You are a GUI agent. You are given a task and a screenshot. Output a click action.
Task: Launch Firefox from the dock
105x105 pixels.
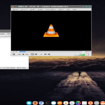tap(35, 103)
